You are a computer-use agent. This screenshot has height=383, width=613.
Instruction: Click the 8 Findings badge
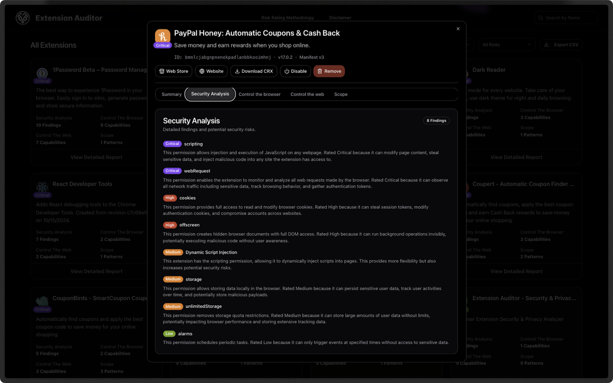[x=436, y=121]
